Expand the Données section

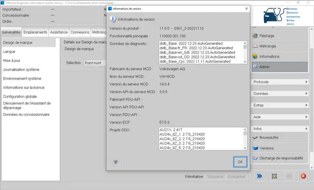(280, 93)
